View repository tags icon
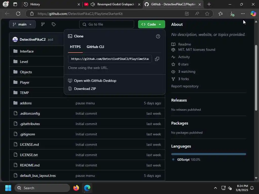Screen dimensions: 259x194 (54, 25)
